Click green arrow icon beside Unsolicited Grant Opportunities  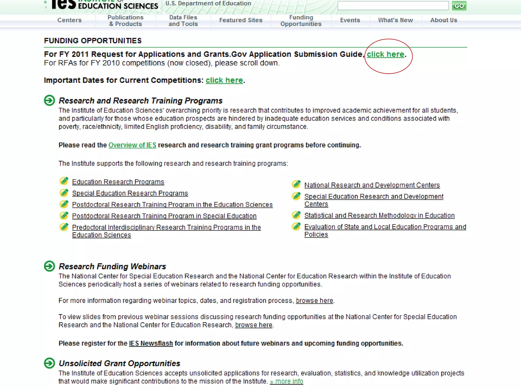(49, 363)
